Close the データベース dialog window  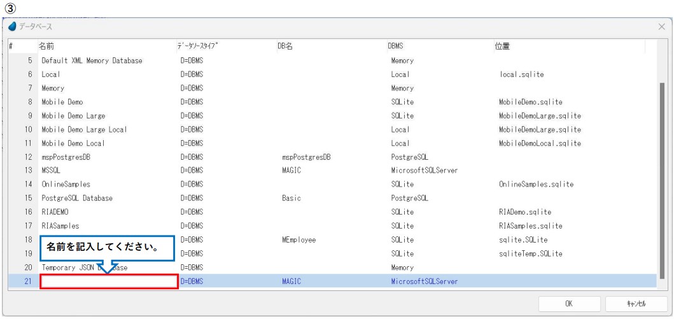click(x=661, y=27)
